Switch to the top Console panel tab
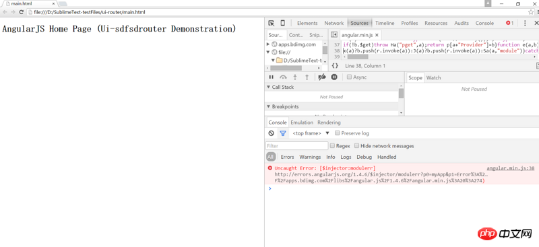The image size is (539, 247). coord(484,23)
